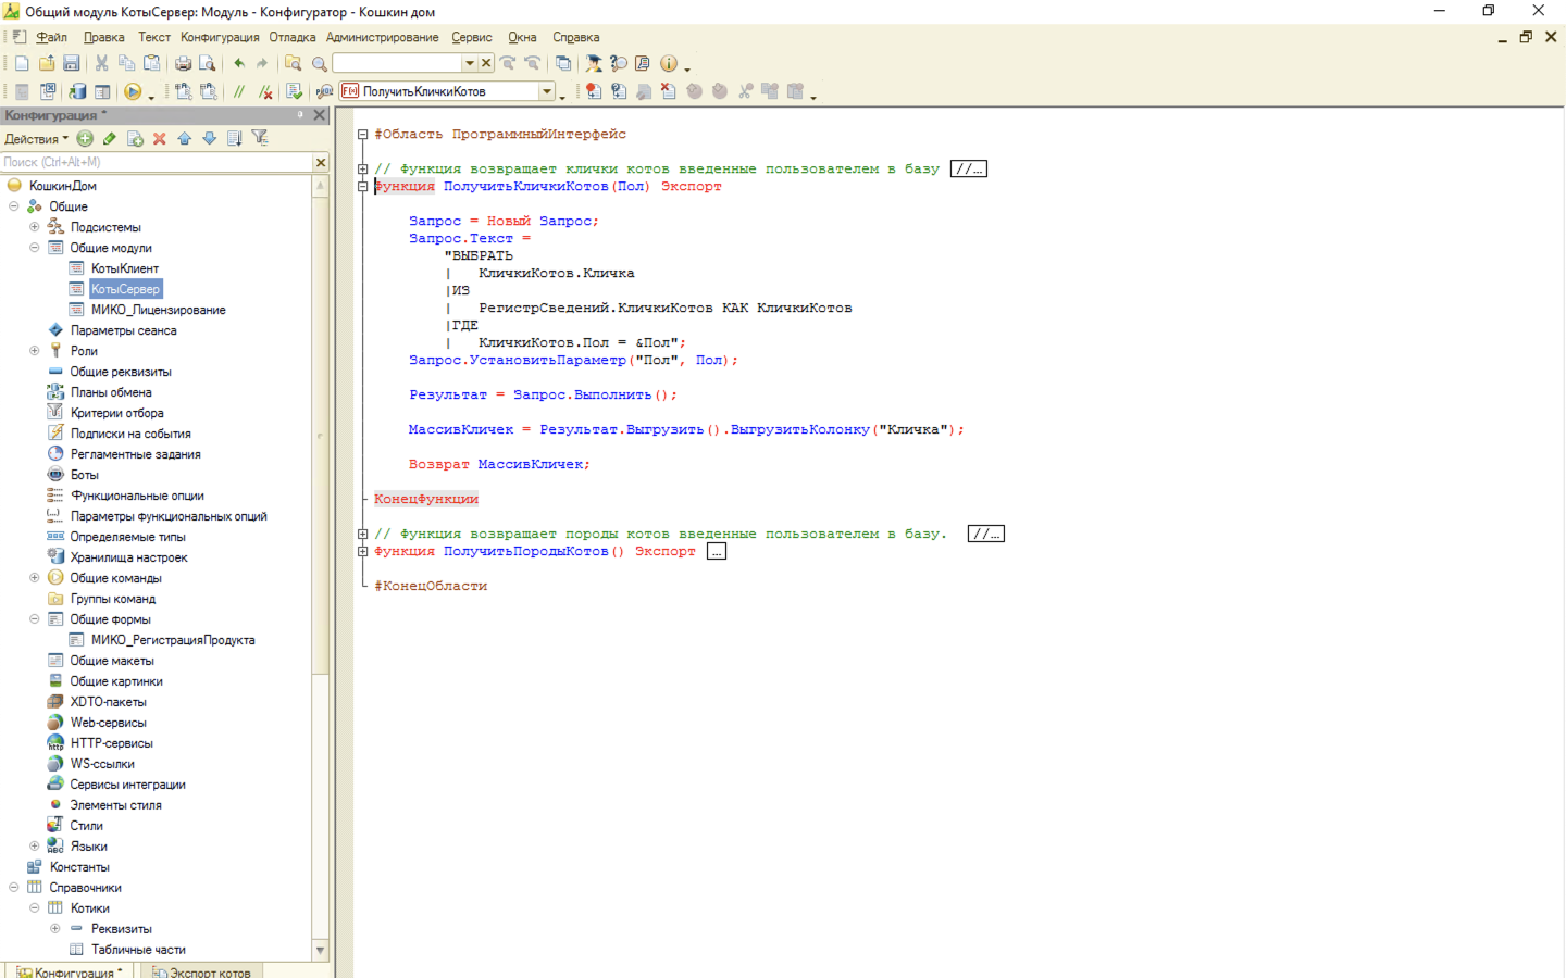Expand the Подсистемы tree node

pos(34,227)
